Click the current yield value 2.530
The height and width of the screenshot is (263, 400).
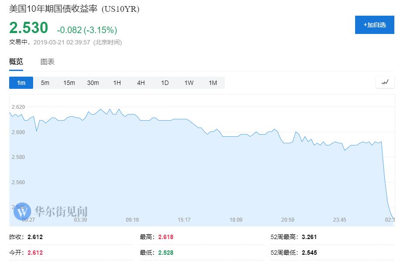[x=29, y=28]
